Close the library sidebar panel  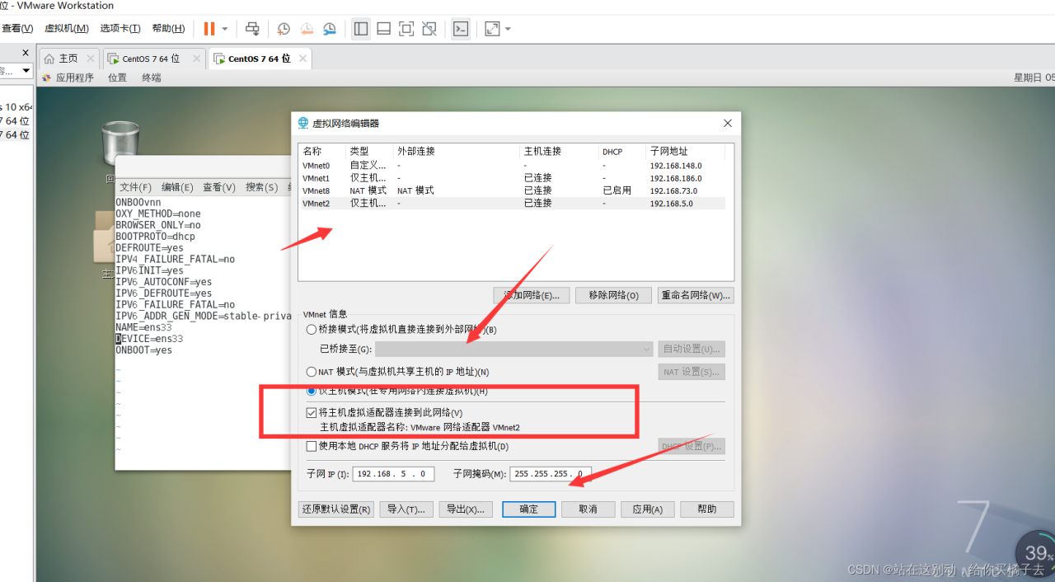click(26, 53)
